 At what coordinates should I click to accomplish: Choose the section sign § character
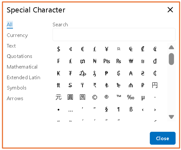pyautogui.click(x=106, y=109)
